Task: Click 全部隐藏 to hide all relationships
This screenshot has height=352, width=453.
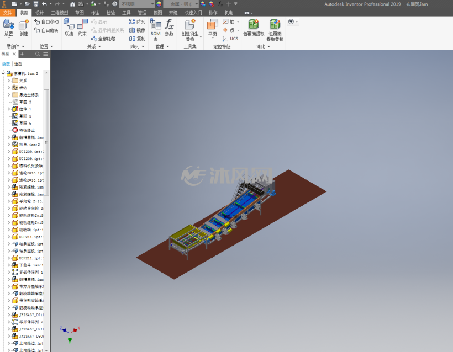Action: pyautogui.click(x=103, y=39)
